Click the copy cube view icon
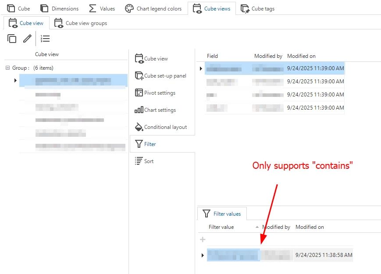Screen dimensions: 381x274 [12, 39]
